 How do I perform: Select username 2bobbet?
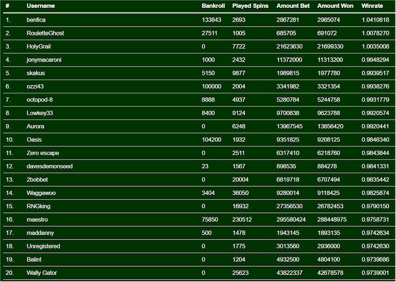(x=37, y=180)
